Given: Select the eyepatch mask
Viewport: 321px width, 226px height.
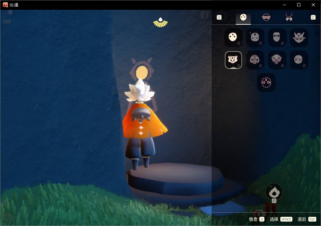Looking at the screenshot, I should 299,60.
